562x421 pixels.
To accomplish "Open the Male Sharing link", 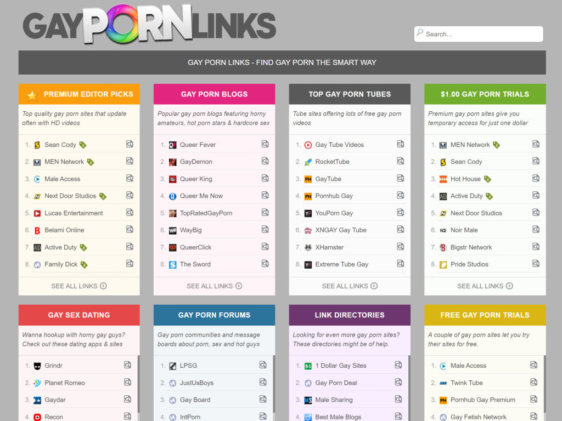I will click(x=334, y=400).
